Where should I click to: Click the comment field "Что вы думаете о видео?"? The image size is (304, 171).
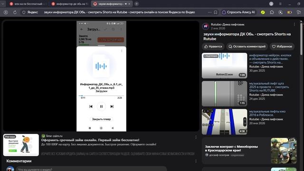[x=91, y=169]
